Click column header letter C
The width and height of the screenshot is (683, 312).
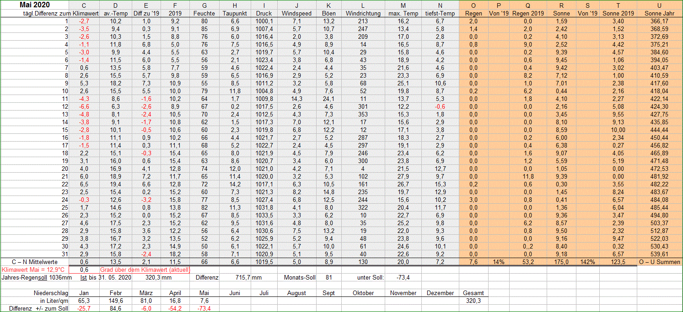[84, 5]
